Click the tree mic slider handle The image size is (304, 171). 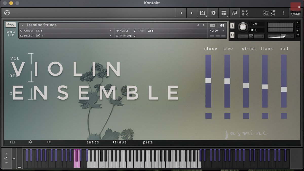[x=227, y=81]
